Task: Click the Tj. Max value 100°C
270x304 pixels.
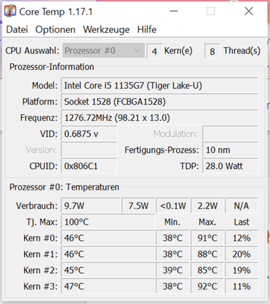Action: (108, 222)
